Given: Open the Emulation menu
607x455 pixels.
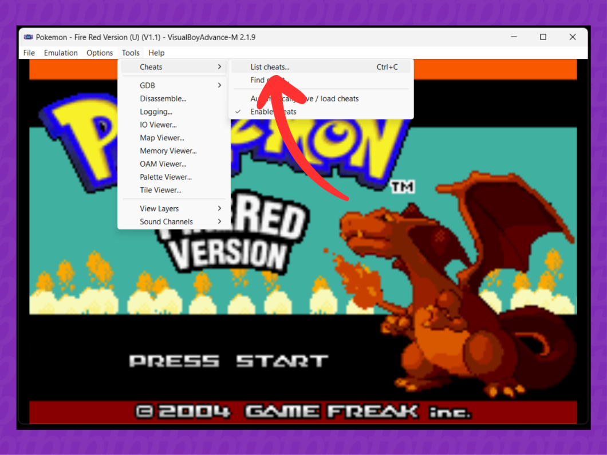Looking at the screenshot, I should point(61,53).
